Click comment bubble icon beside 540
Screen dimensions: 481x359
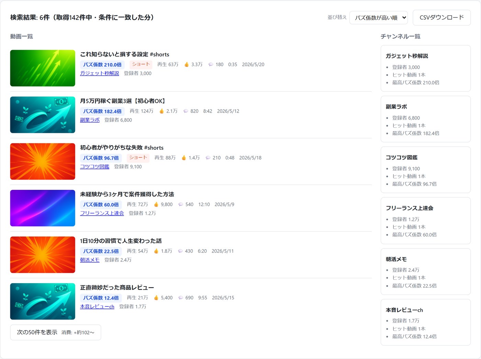click(x=180, y=204)
